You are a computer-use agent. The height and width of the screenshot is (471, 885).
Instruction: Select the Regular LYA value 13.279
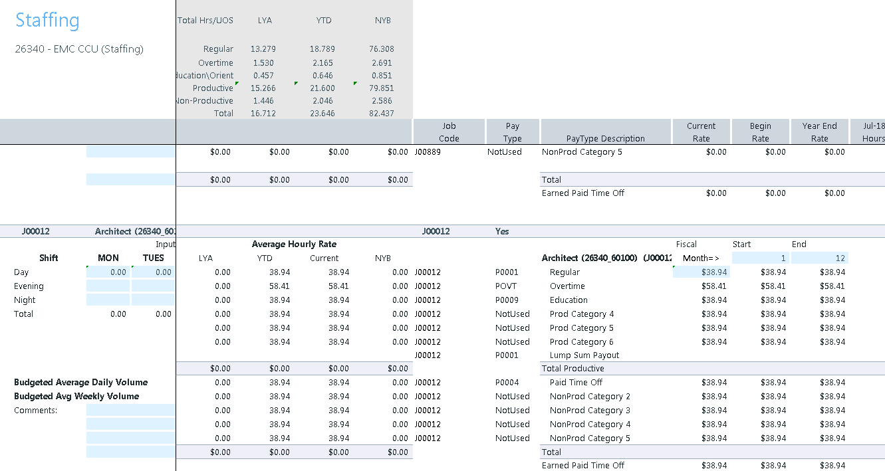263,49
